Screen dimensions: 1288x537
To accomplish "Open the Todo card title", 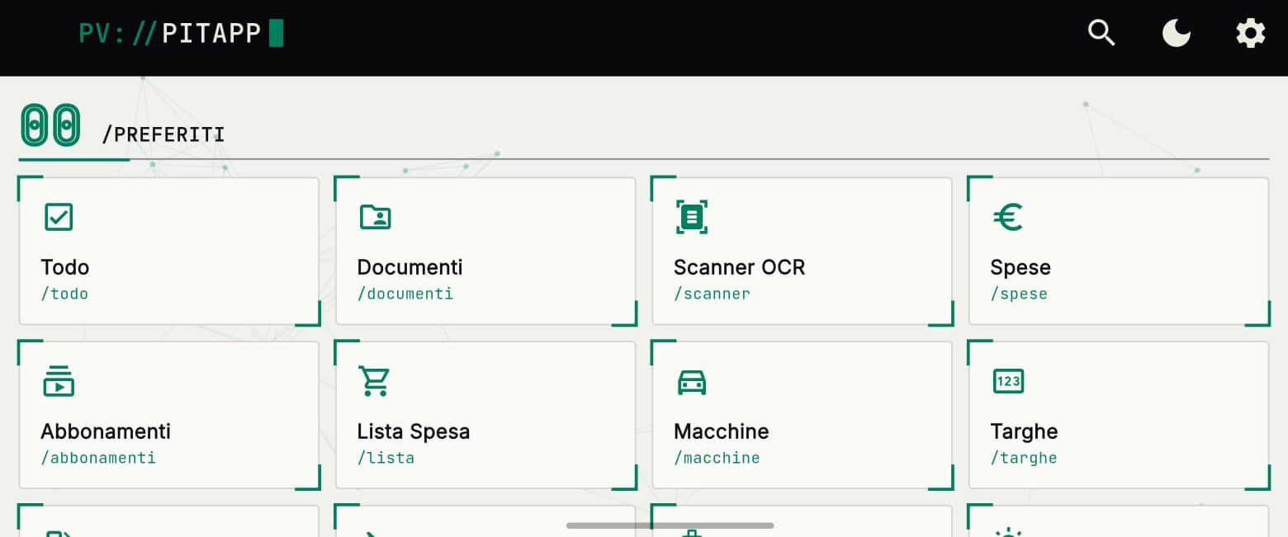I will pos(65,267).
